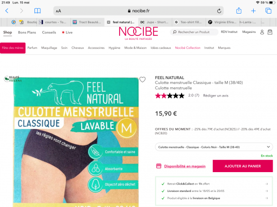This screenshot has height=207, width=277.
Task: Show all tabs overview icon
Action: point(268,11)
